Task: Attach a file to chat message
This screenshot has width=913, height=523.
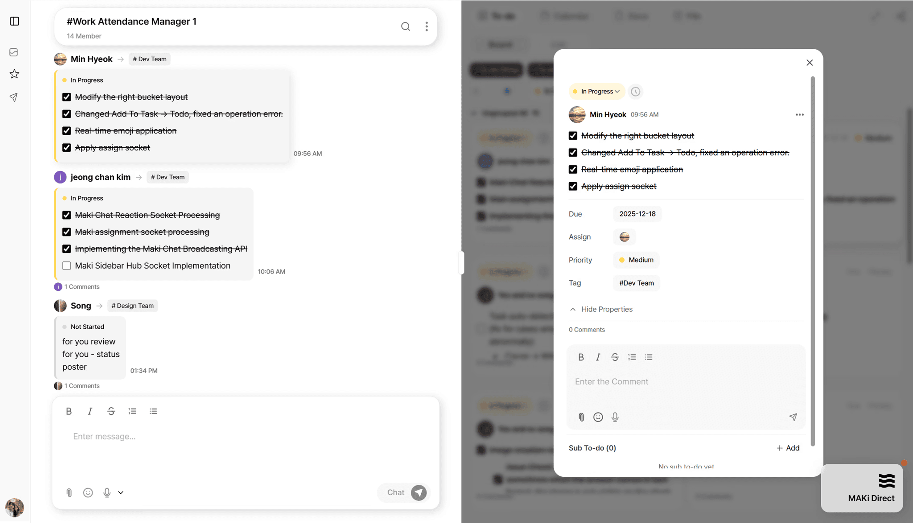Action: 69,492
